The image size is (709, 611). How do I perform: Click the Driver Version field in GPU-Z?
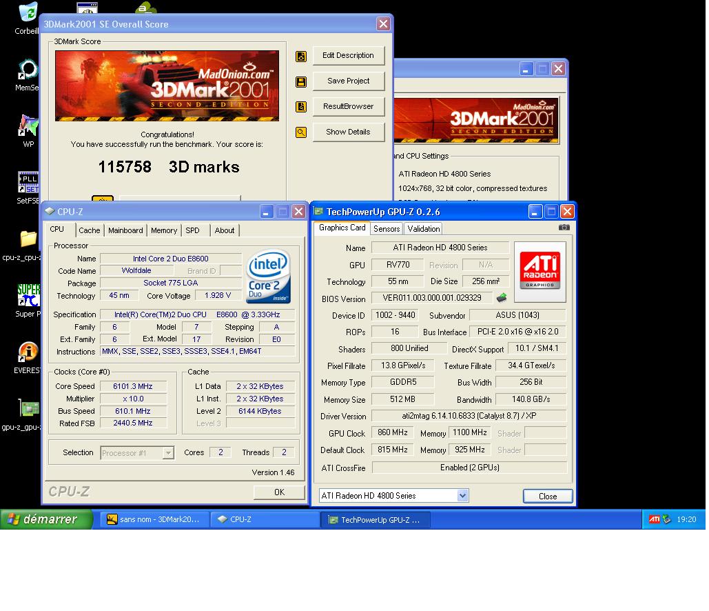click(469, 416)
